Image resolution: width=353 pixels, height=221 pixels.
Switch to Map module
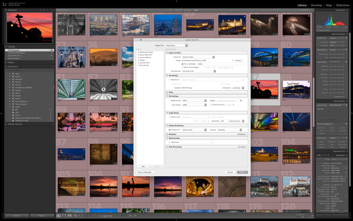point(329,5)
